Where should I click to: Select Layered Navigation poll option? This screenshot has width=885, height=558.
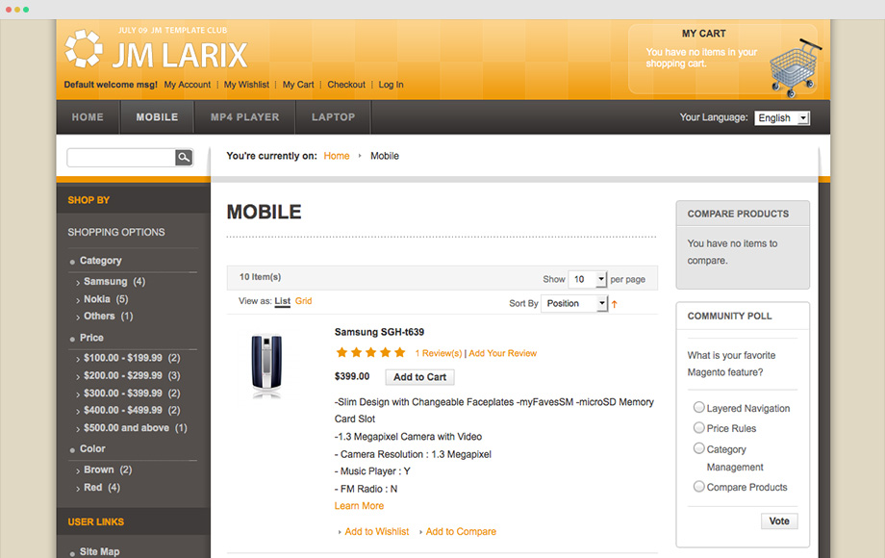tap(698, 407)
